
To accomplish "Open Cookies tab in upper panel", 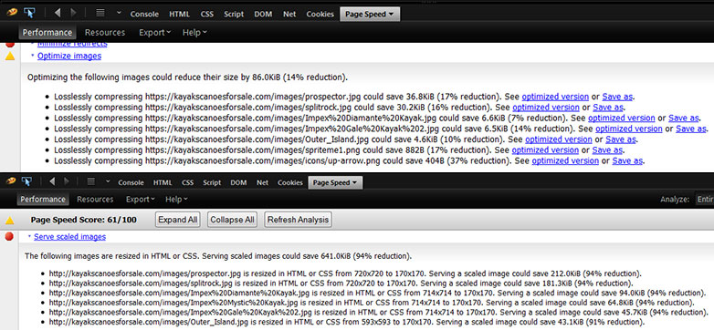I will 320,14.
